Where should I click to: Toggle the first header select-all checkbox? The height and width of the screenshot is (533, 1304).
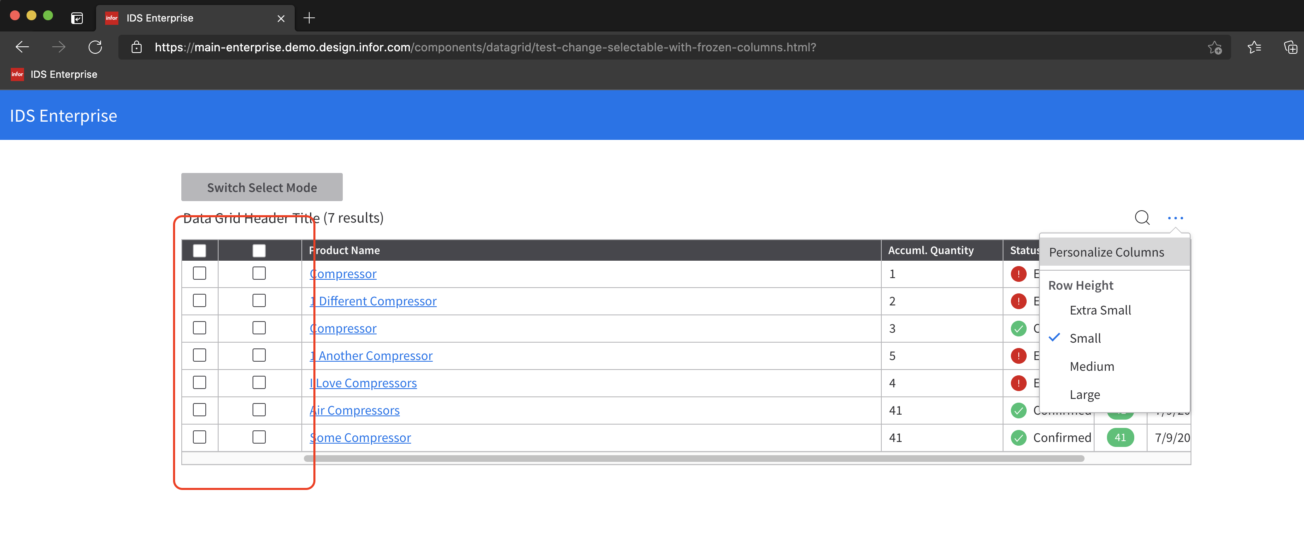pyautogui.click(x=200, y=250)
